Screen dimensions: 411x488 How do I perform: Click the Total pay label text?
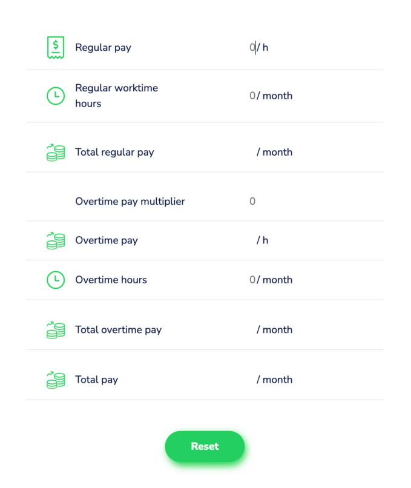click(96, 380)
